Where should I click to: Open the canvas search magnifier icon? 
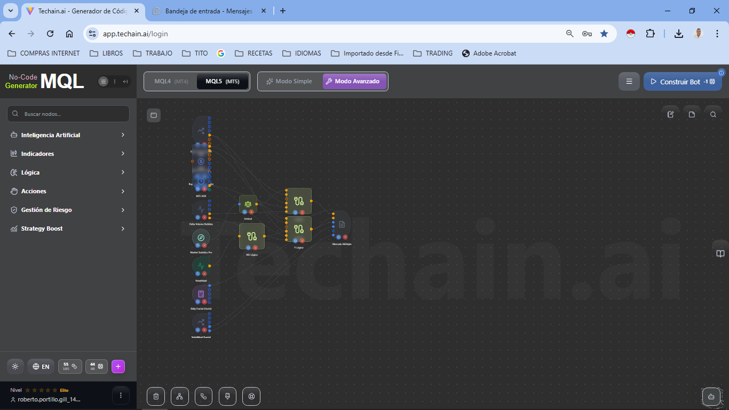pos(713,114)
